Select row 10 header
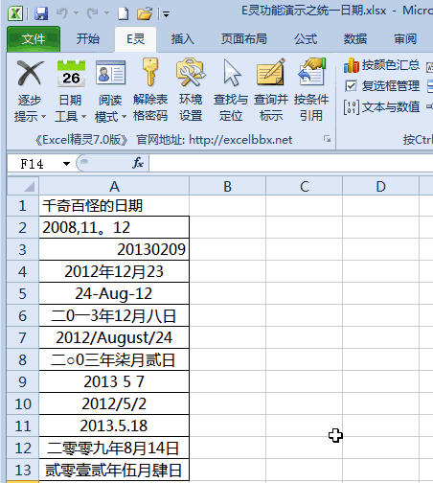433x483 pixels. [x=23, y=404]
